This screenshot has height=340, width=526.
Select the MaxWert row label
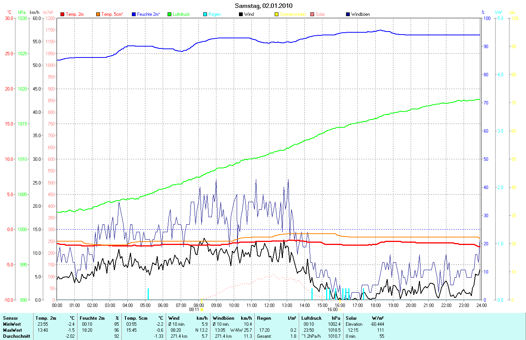click(12, 330)
